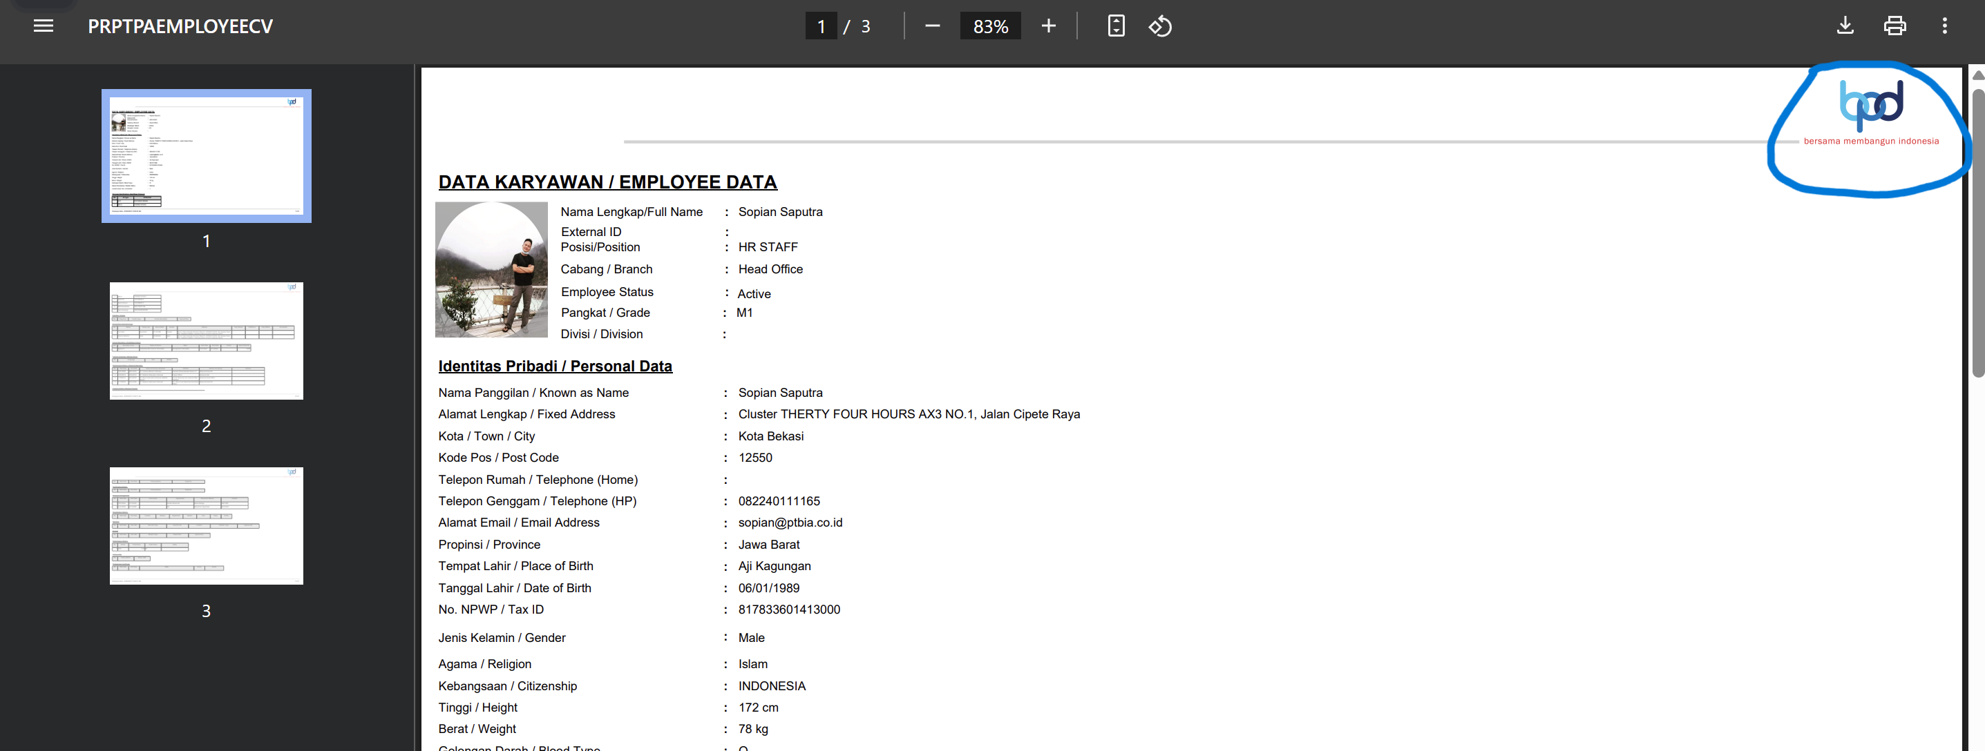The image size is (1985, 751).
Task: Click the DATA KARYAWAN / EMPLOYEE DATA heading
Action: pos(607,182)
